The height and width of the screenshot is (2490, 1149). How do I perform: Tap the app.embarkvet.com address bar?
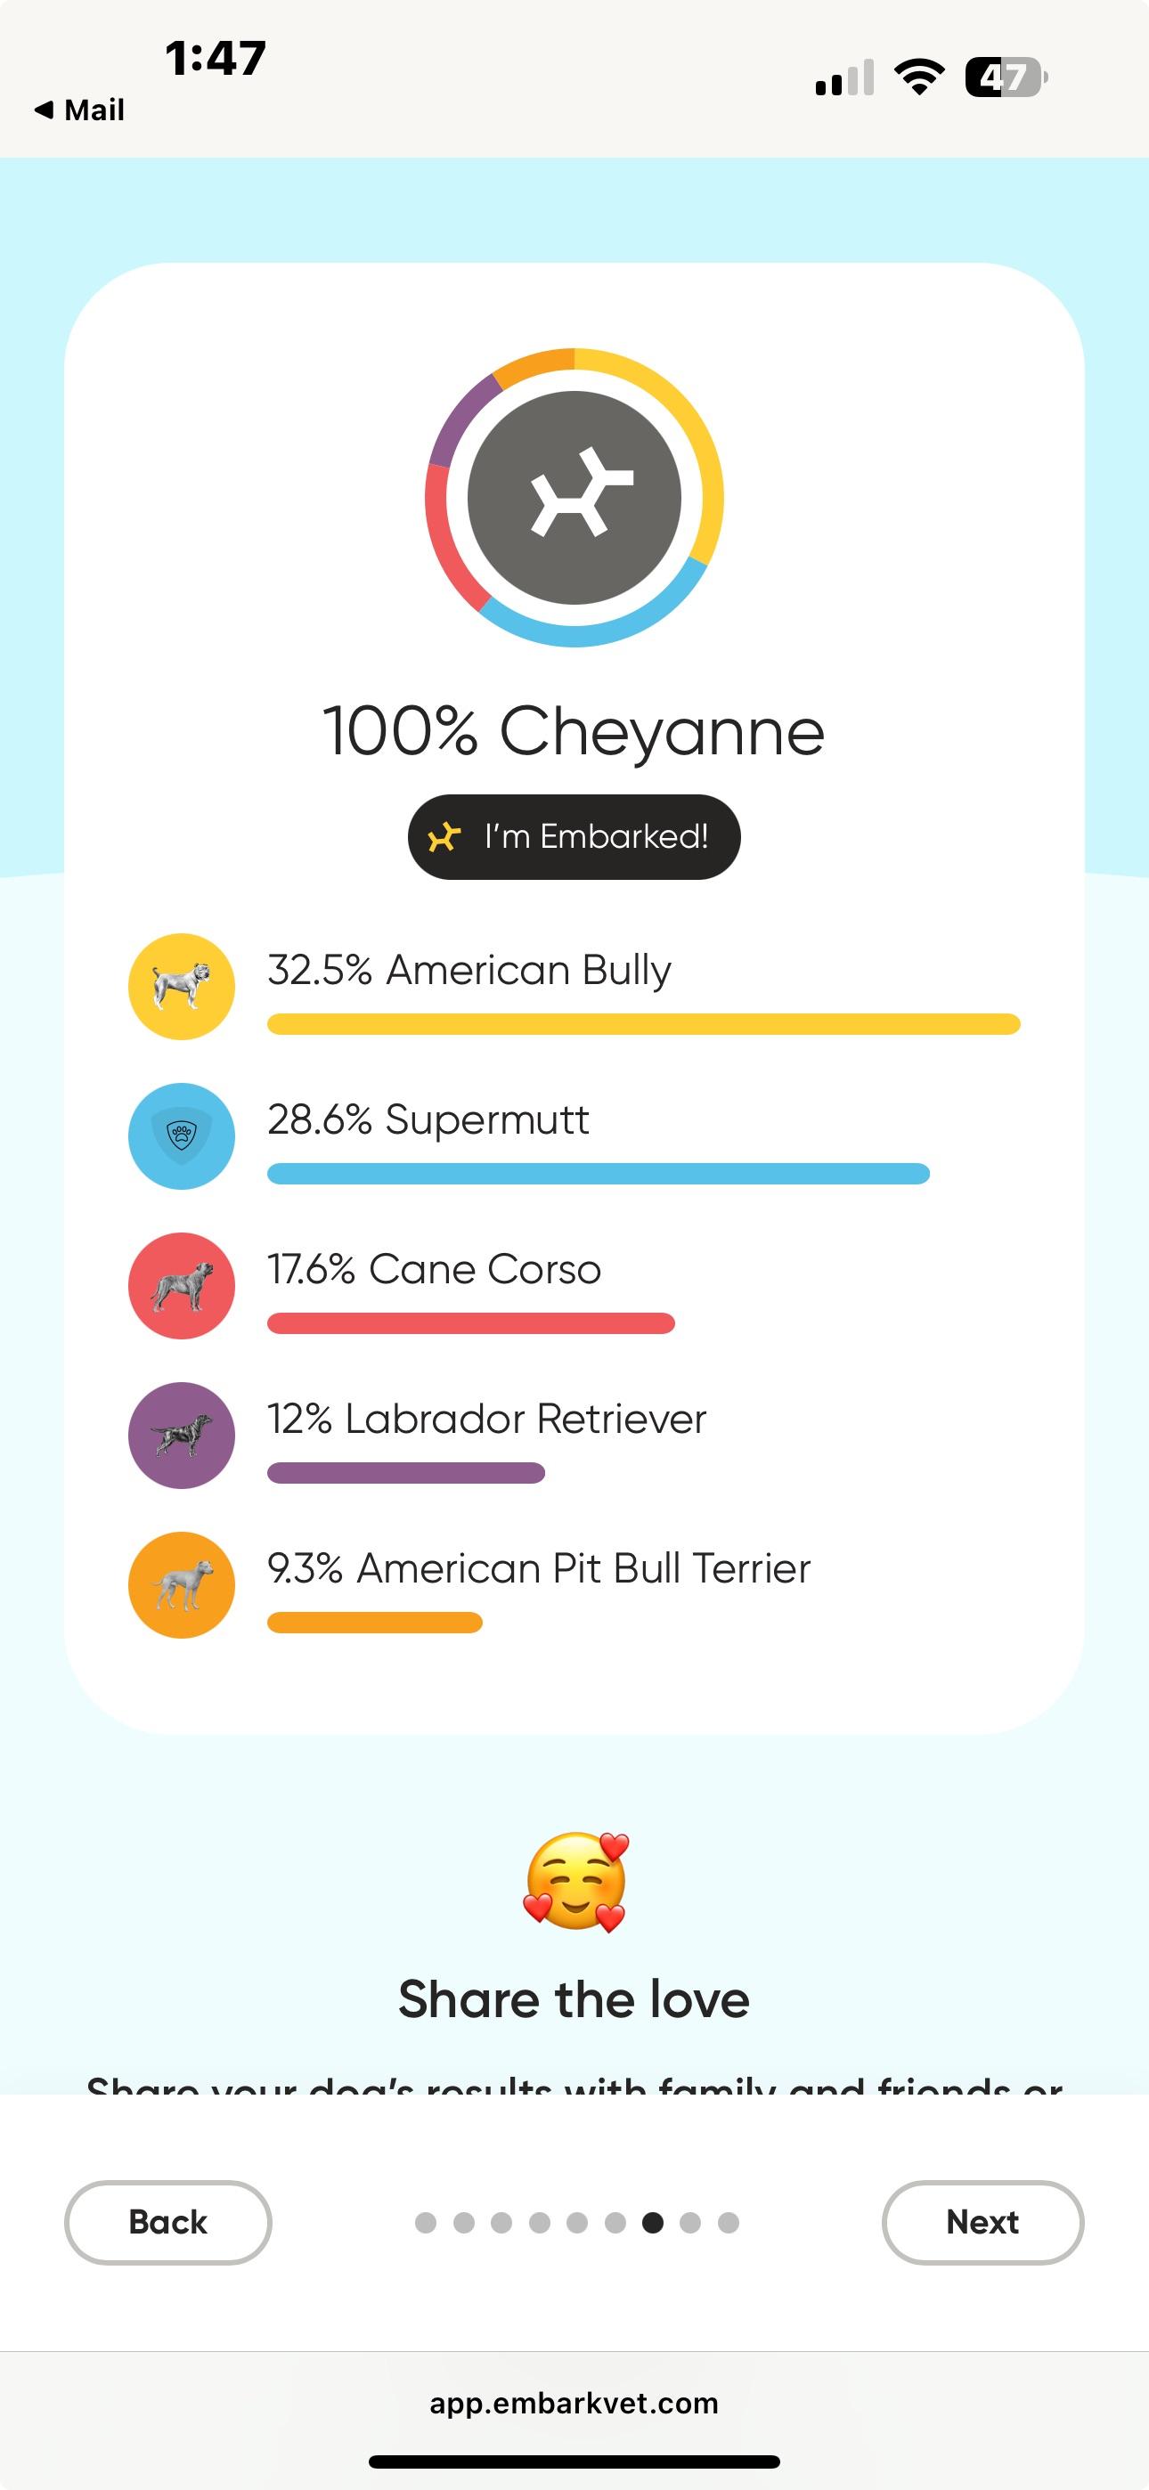pyautogui.click(x=574, y=2403)
